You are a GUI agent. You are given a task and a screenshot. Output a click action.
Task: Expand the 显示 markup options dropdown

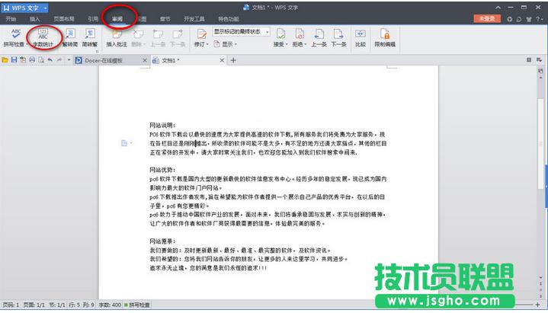227,44
